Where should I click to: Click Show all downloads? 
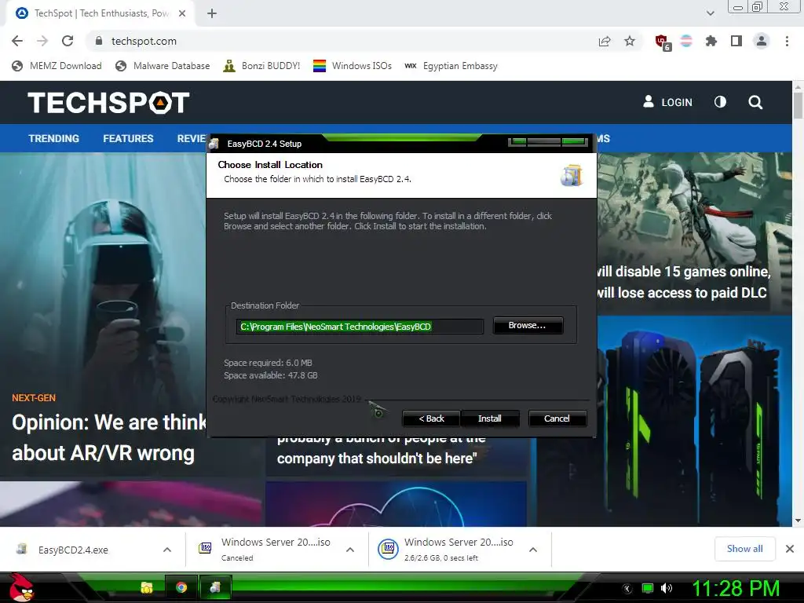[744, 549]
